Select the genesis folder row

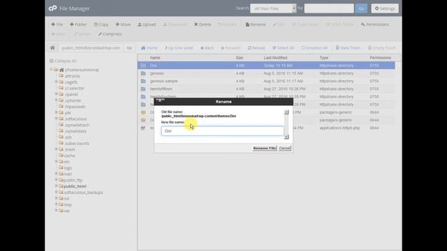(x=266, y=73)
